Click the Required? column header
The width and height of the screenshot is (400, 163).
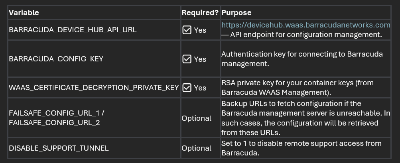point(200,13)
